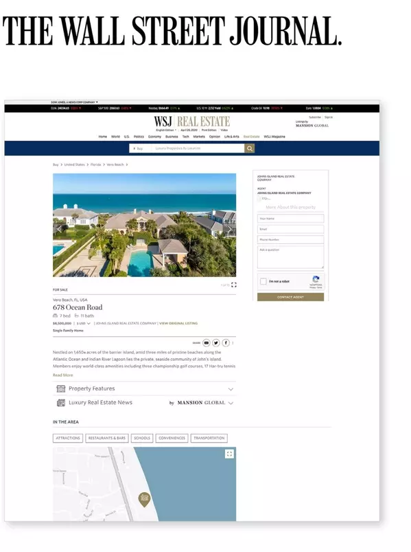Viewport: 411px width, 552px height.
Task: Click the bath icon beside 11 bath
Action: click(x=76, y=316)
